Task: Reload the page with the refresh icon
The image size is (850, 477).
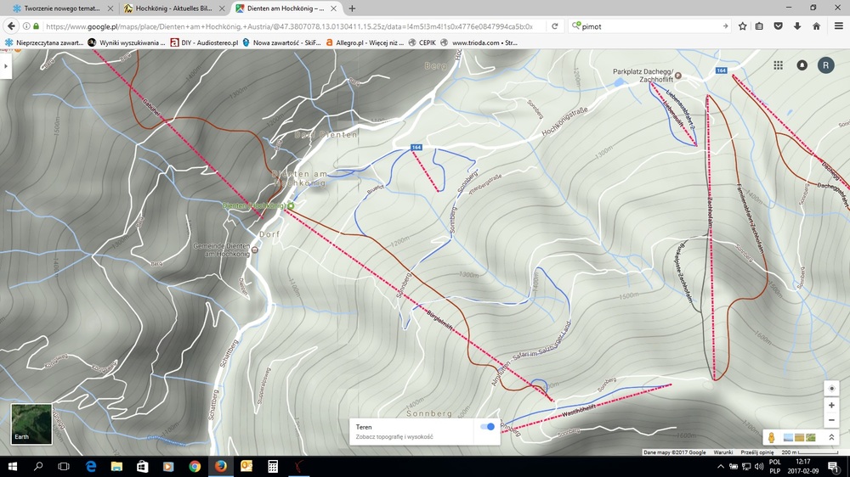Action: pyautogui.click(x=554, y=26)
